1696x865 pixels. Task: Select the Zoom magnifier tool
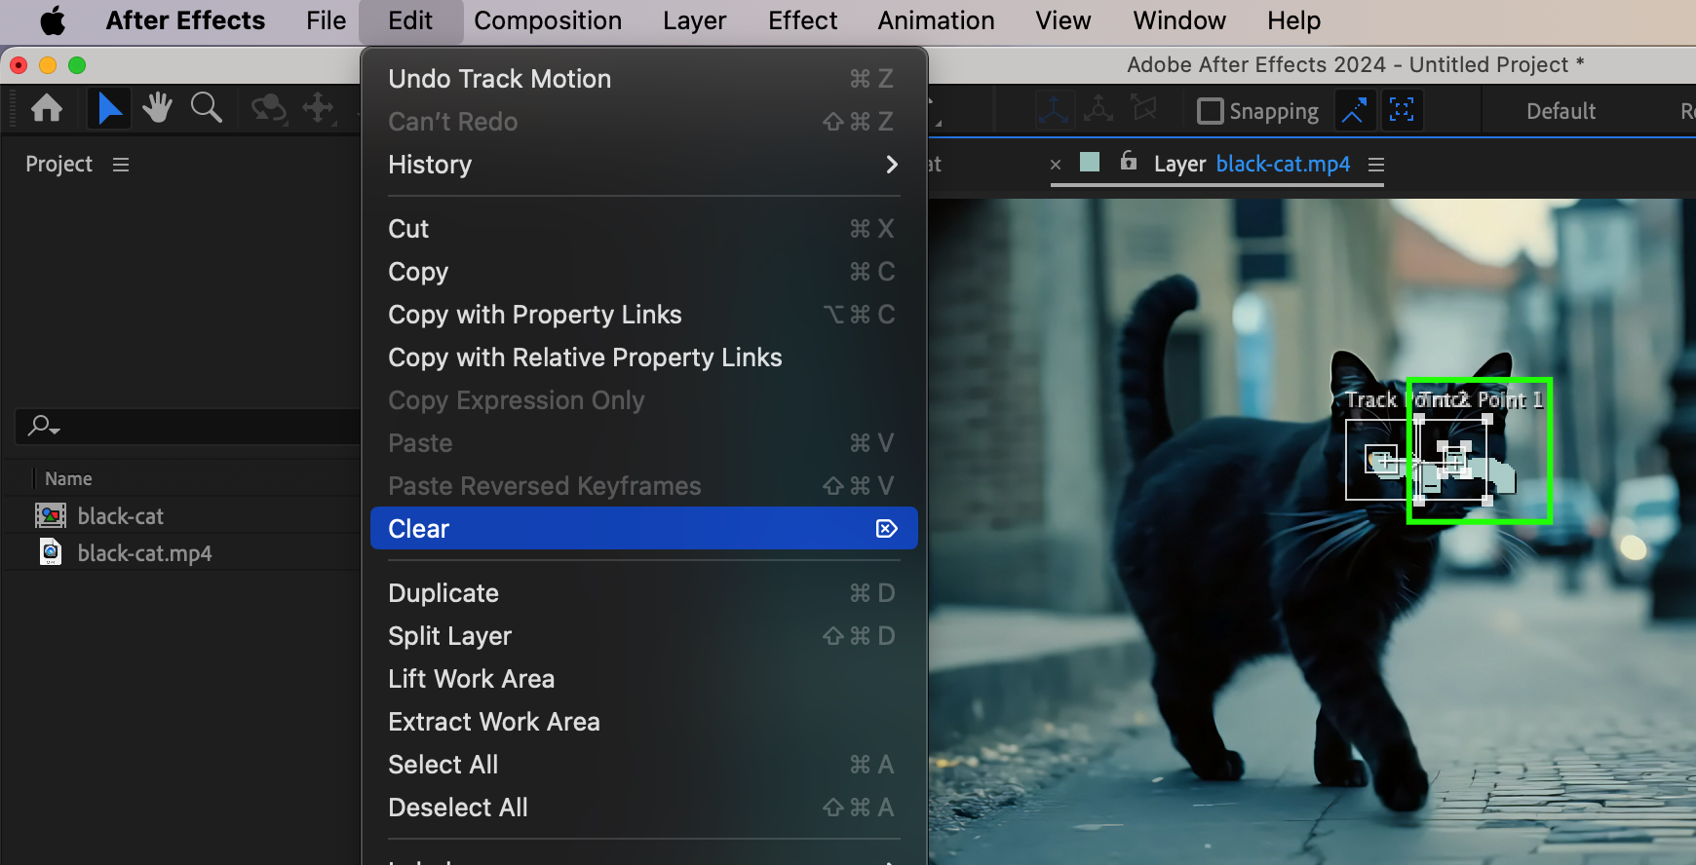click(207, 108)
